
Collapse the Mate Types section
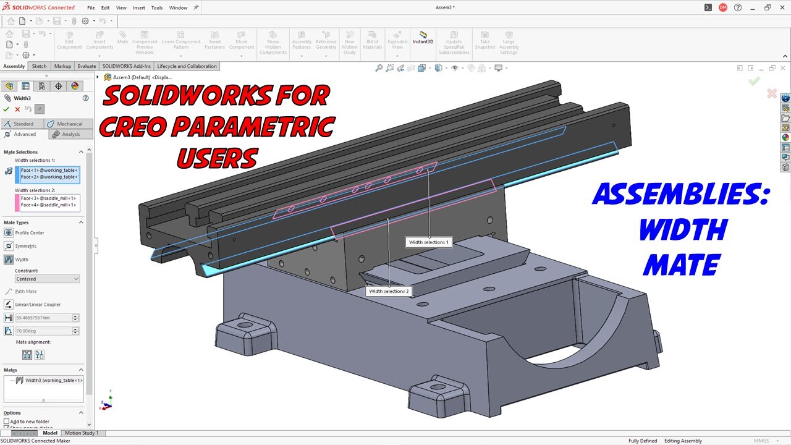click(80, 222)
